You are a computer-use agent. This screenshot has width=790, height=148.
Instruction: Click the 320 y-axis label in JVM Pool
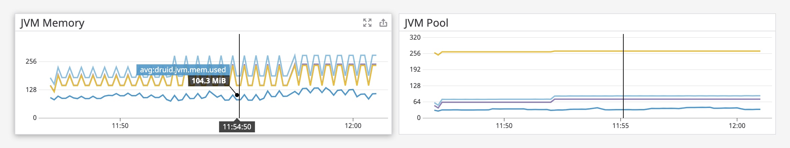coord(415,37)
